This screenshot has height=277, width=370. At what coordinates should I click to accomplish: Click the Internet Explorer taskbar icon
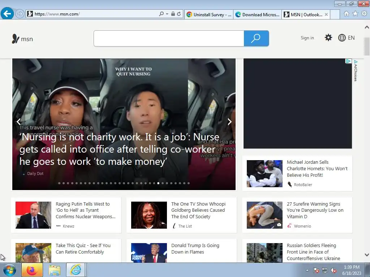(76, 270)
